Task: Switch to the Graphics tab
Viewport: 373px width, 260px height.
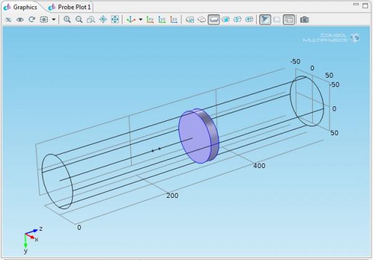Action: pyautogui.click(x=21, y=7)
